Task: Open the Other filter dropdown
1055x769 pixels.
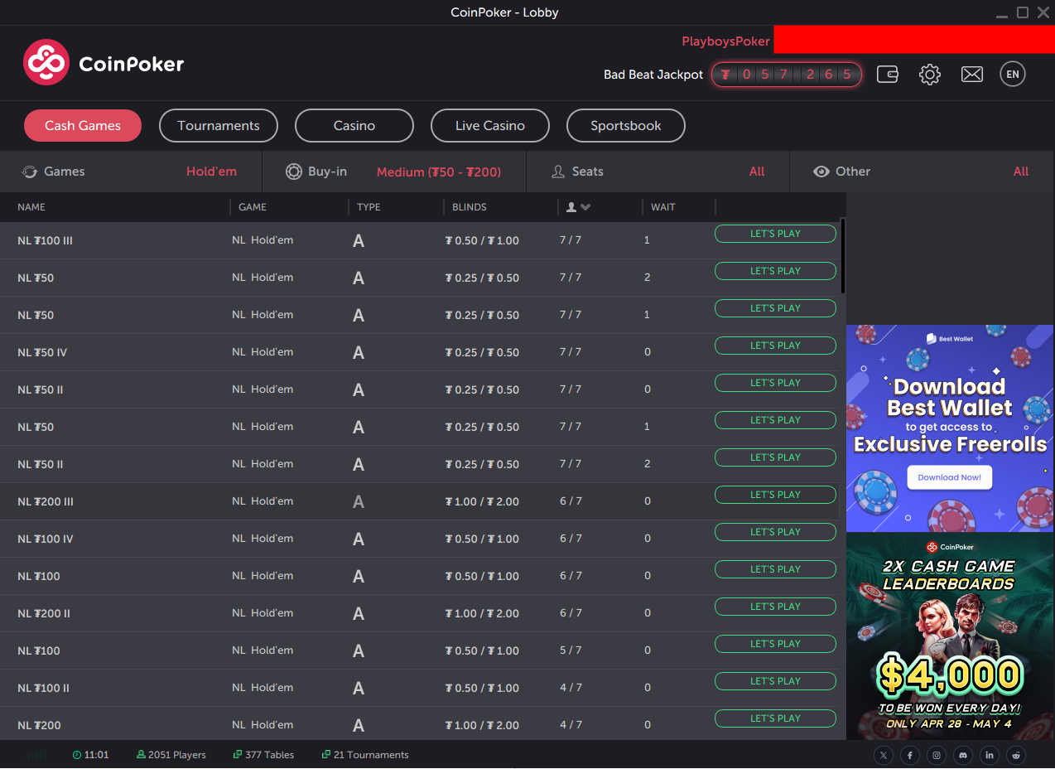Action: click(923, 172)
